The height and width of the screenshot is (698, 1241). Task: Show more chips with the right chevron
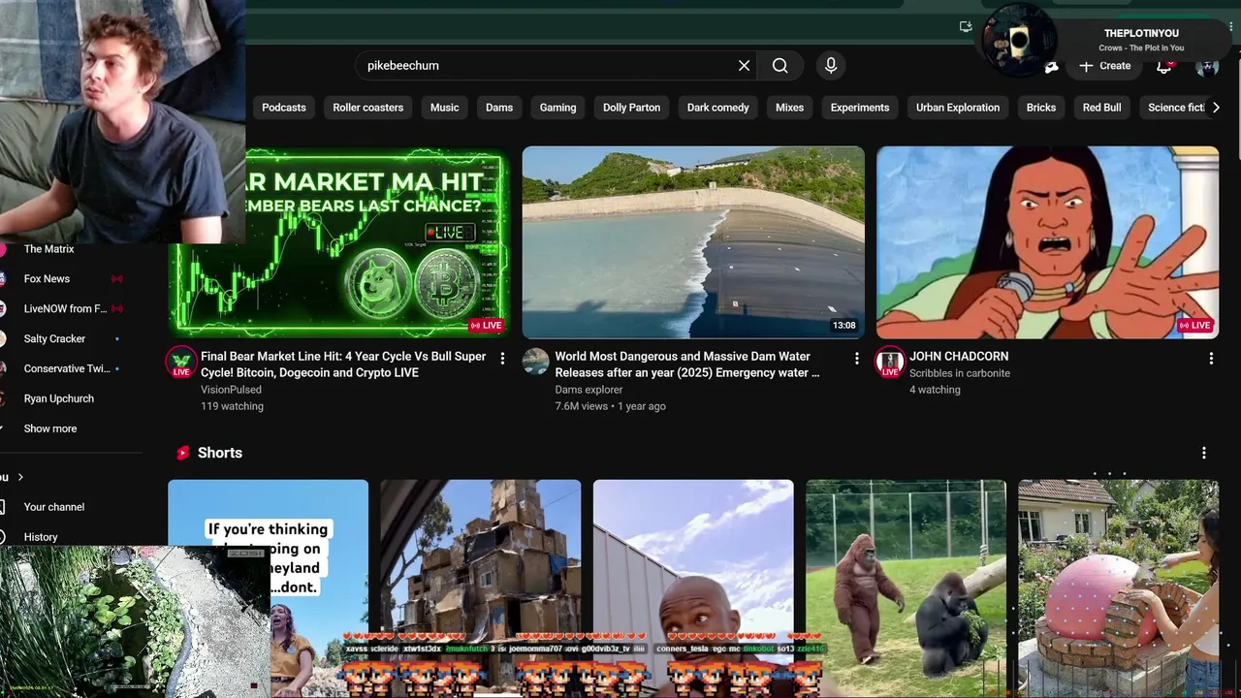1216,108
